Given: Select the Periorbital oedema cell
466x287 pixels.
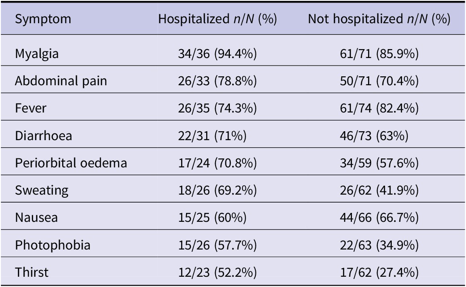Looking at the screenshot, I should (x=71, y=163).
